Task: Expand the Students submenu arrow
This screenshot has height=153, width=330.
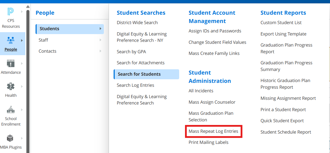Action: click(101, 29)
